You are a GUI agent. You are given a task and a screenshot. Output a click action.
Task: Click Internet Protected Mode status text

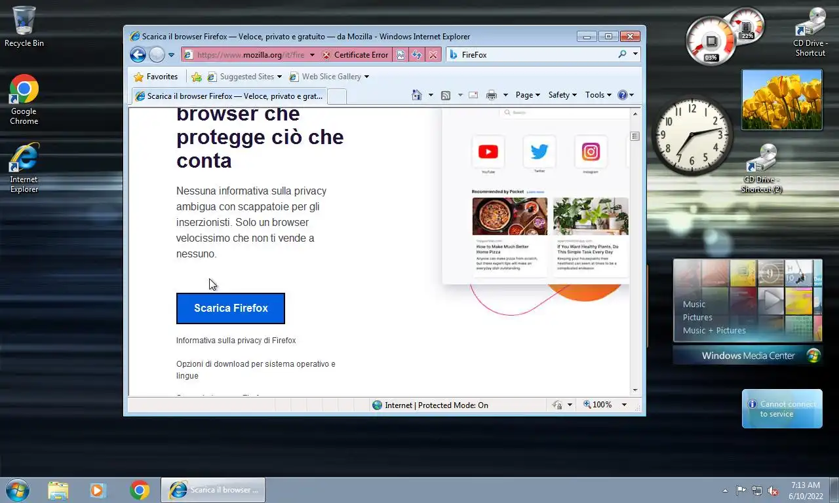click(437, 405)
